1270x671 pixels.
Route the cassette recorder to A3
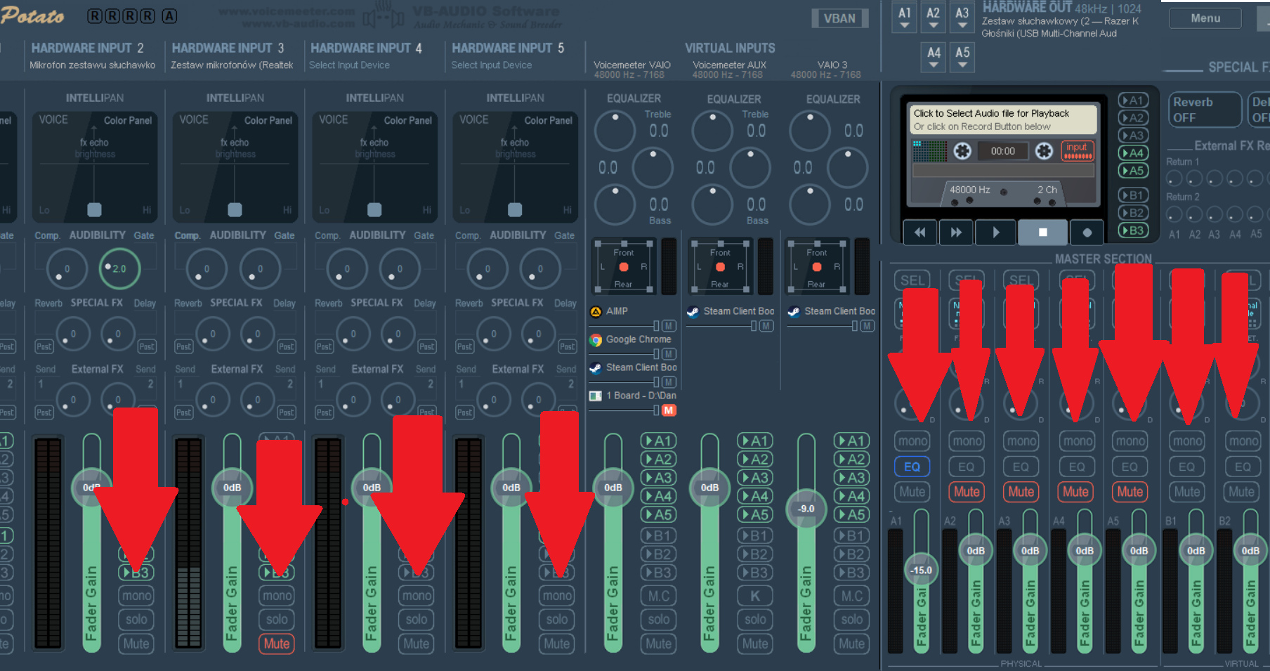[1132, 136]
